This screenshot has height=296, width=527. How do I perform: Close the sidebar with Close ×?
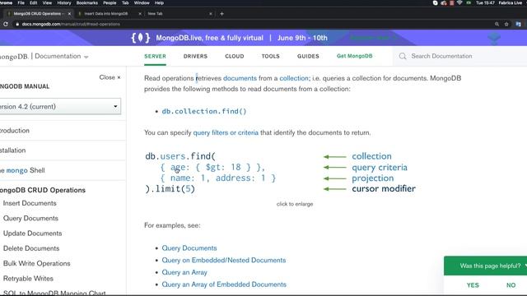110,77
